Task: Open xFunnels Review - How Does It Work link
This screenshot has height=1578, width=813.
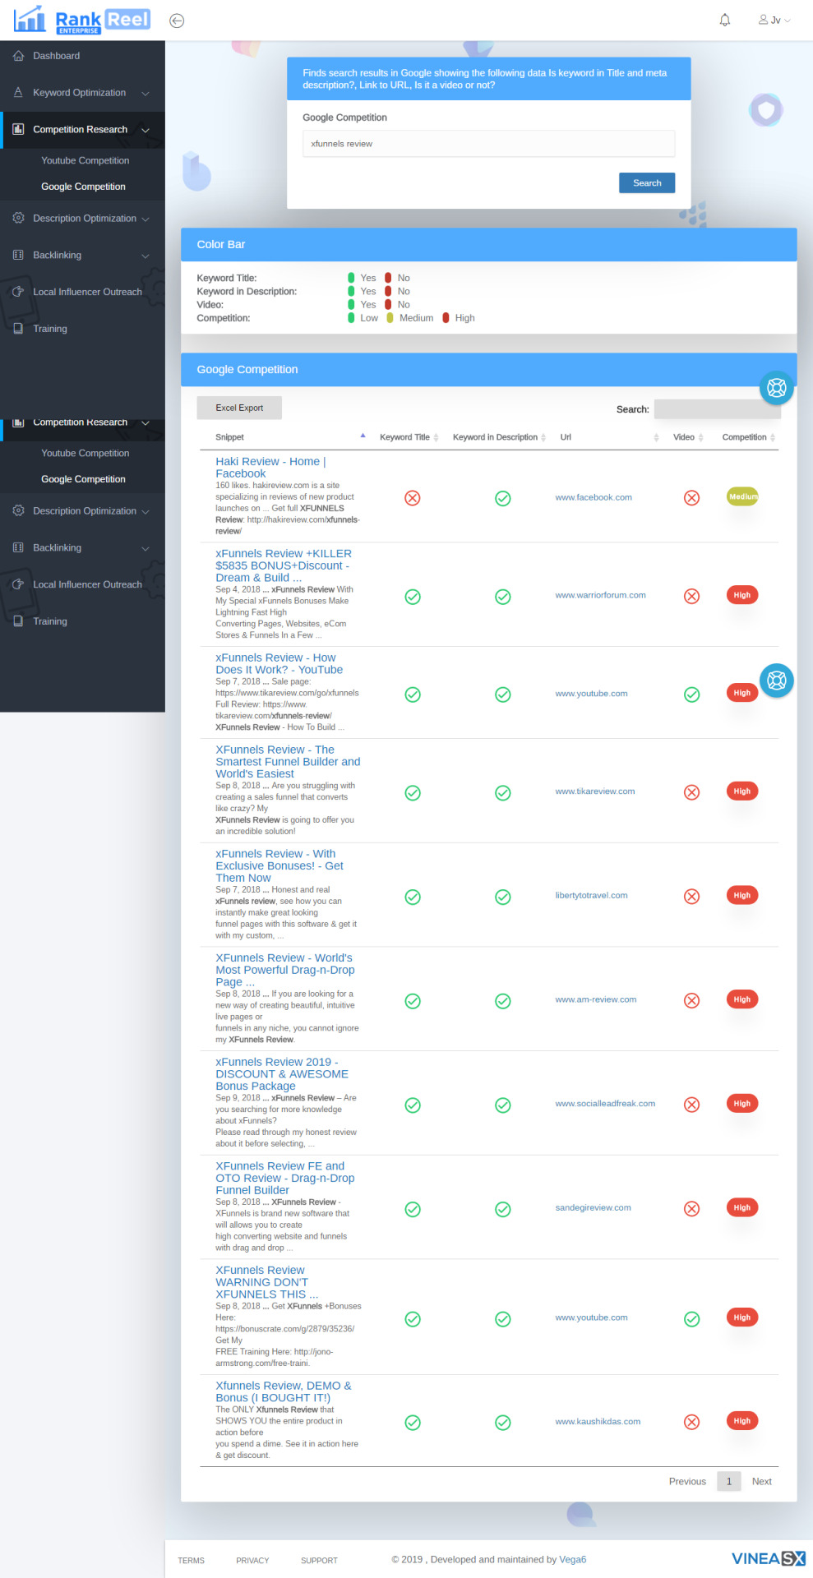Action: click(279, 664)
